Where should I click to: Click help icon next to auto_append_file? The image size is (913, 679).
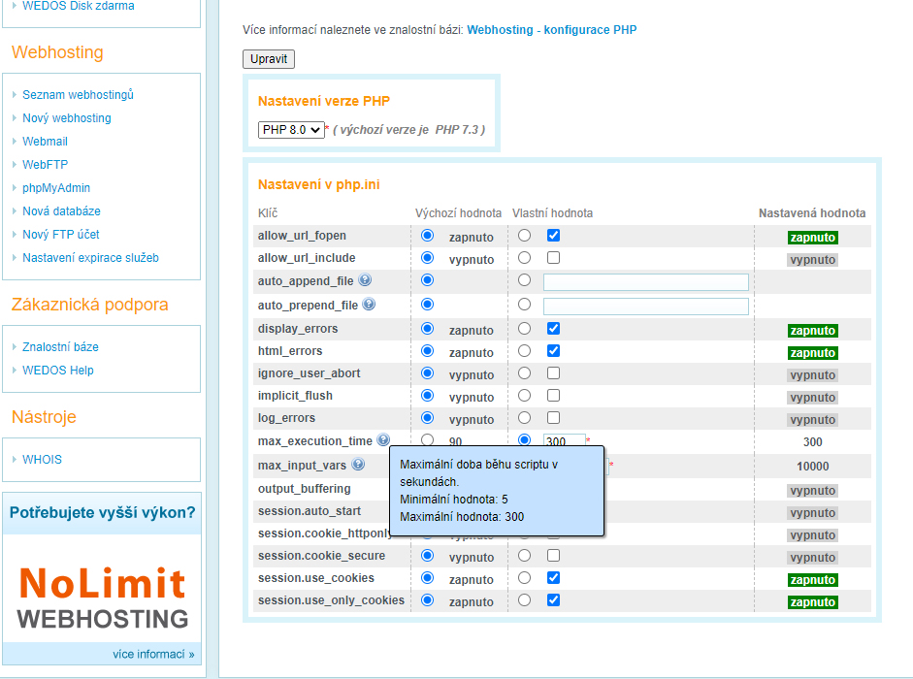pyautogui.click(x=365, y=280)
